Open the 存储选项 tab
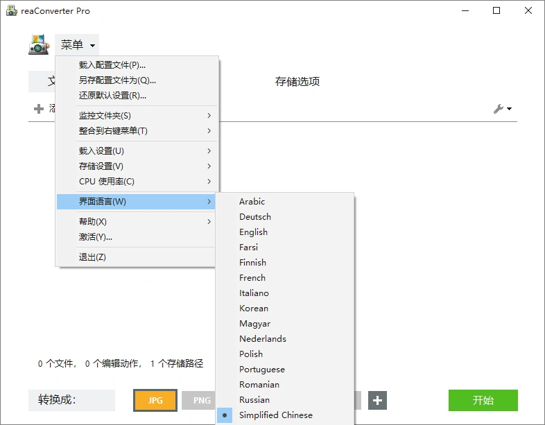The image size is (545, 425). [x=297, y=82]
